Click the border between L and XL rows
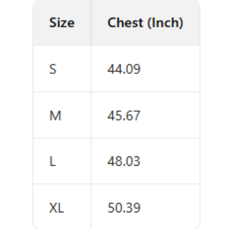Image resolution: width=229 pixels, height=229 pixels. 116,184
